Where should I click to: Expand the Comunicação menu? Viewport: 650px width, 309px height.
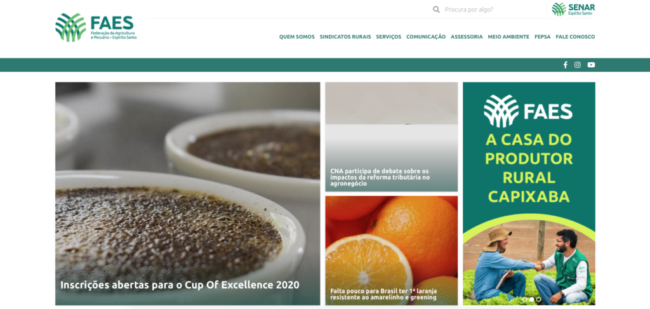tap(426, 36)
